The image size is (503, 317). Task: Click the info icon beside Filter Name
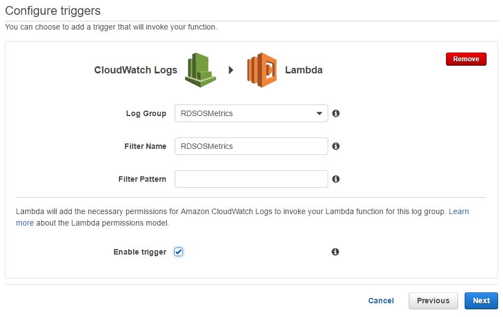pos(336,146)
